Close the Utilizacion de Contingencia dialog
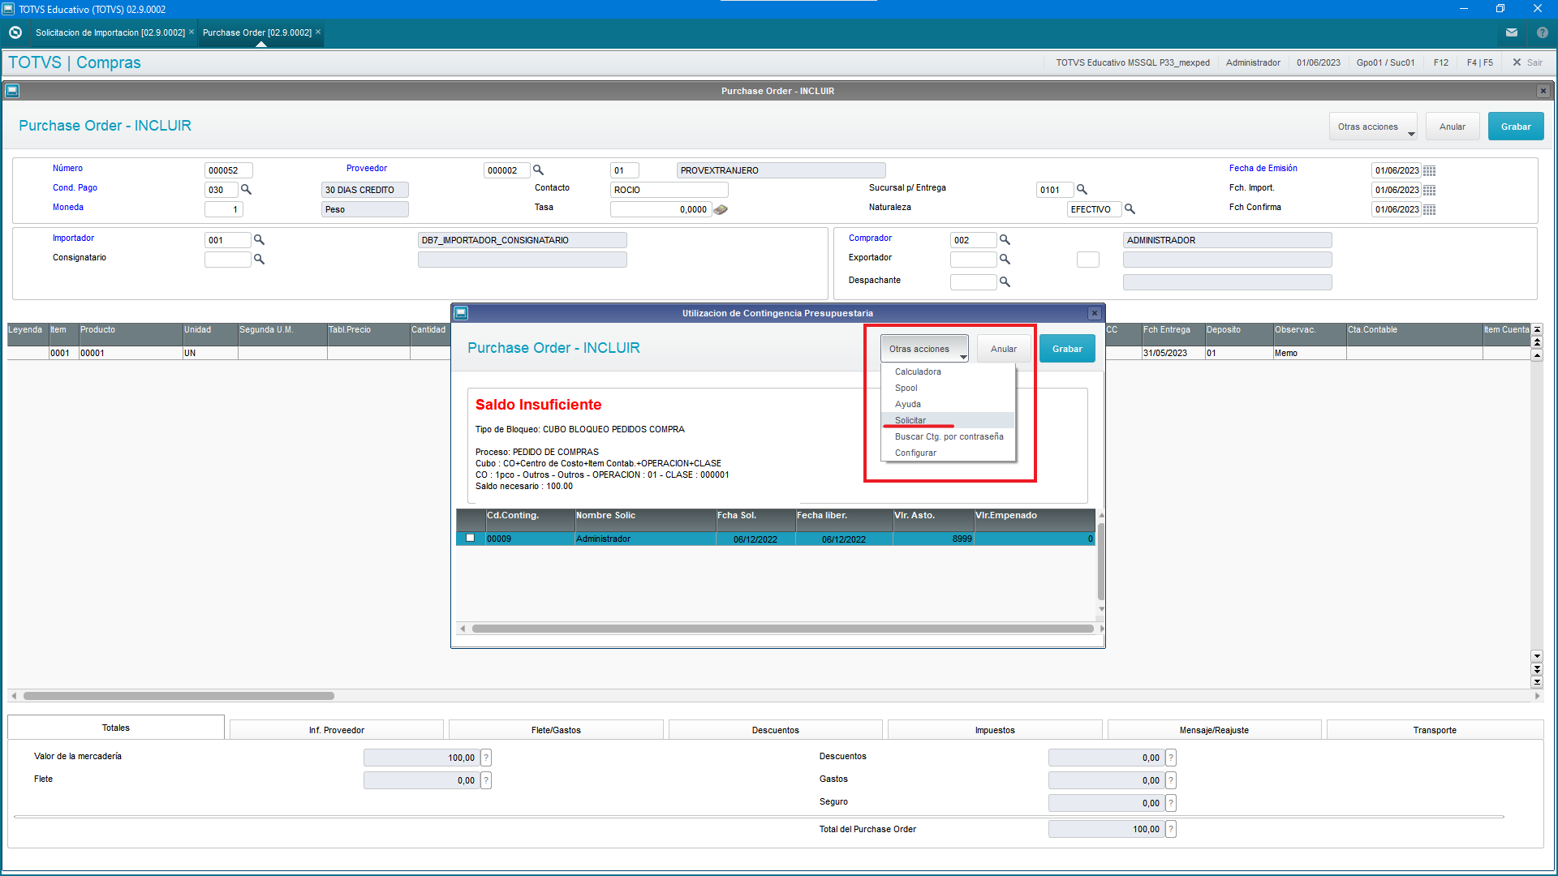 [1095, 313]
